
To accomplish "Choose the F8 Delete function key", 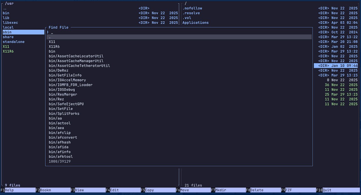I will coord(263,190).
